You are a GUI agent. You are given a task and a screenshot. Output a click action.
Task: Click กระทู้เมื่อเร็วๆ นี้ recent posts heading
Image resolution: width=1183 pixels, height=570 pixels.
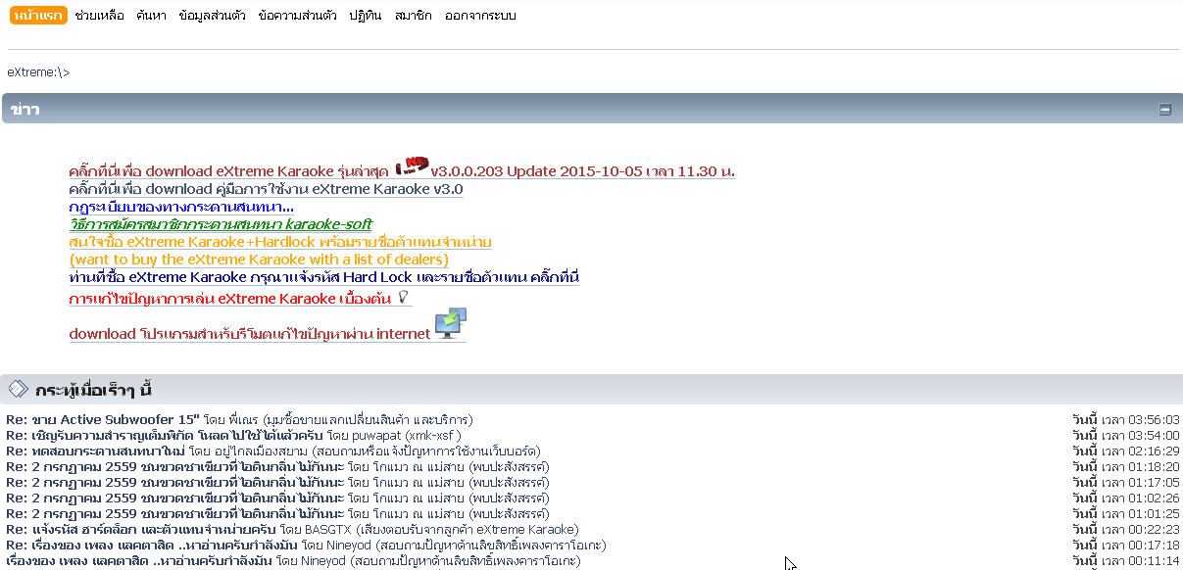93,390
